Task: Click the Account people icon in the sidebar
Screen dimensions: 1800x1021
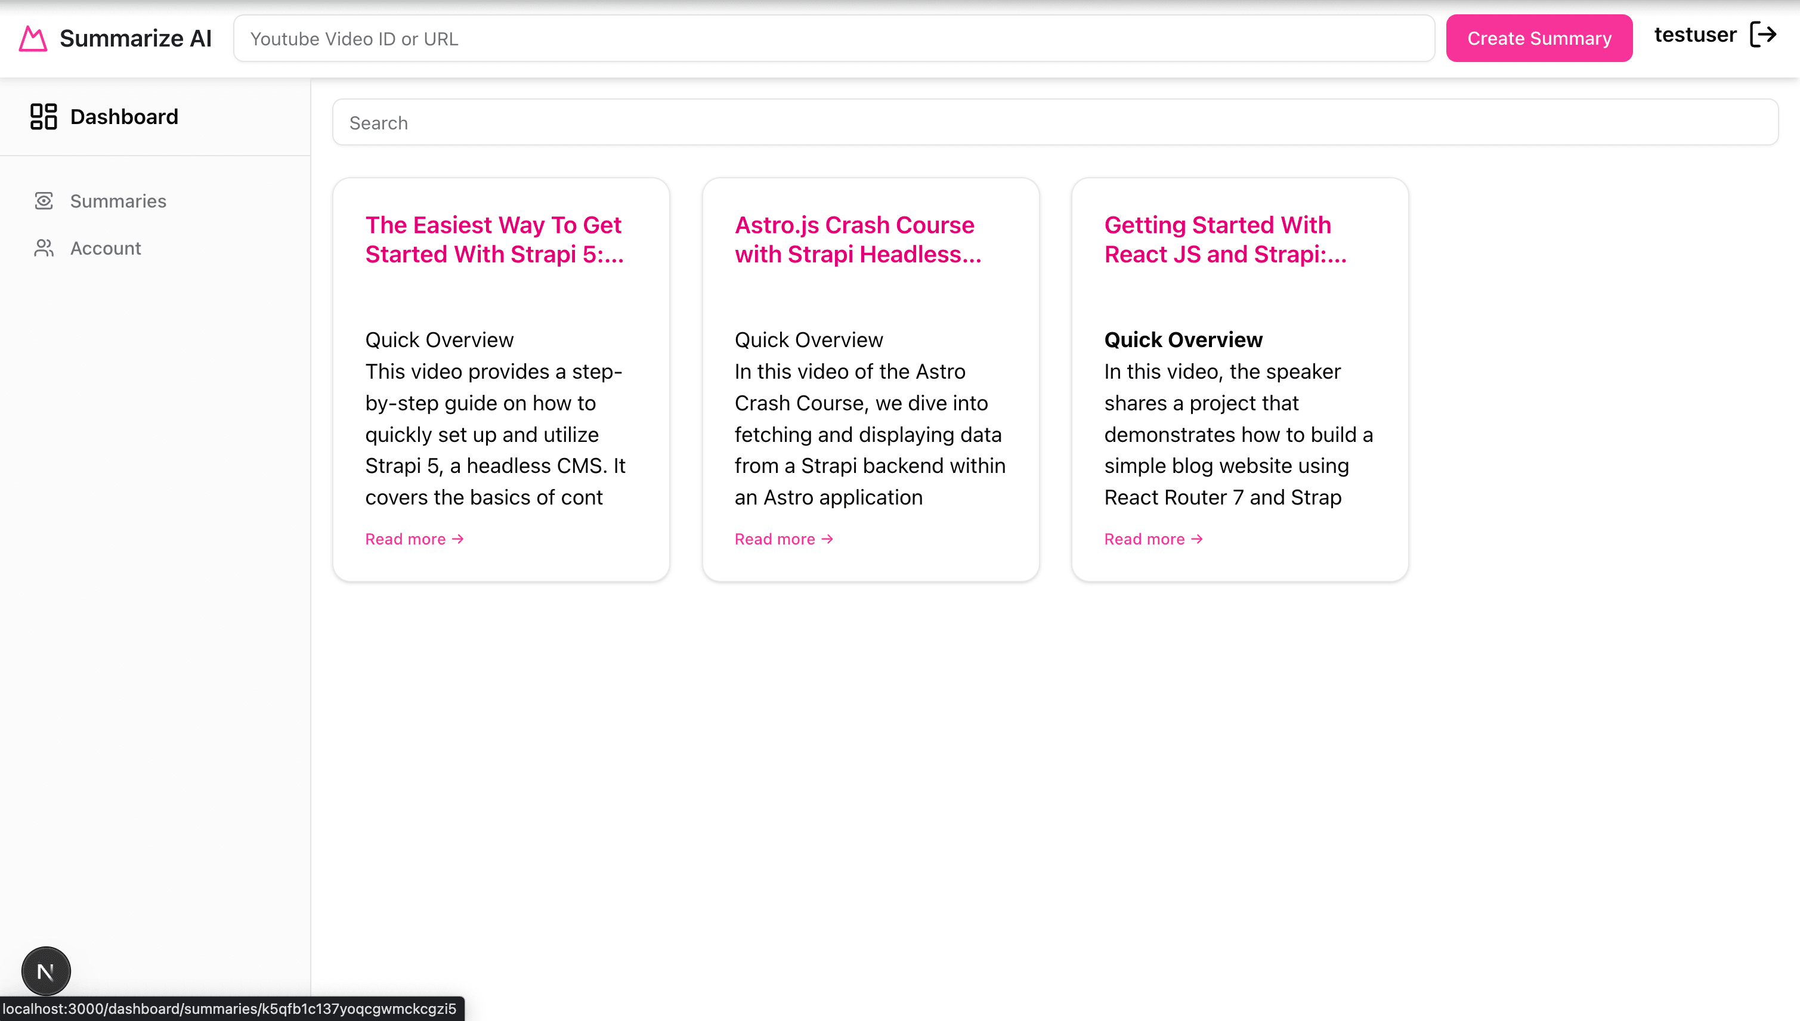Action: tap(44, 248)
